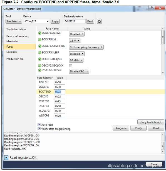
Task: Click the Apply button
Action: pyautogui.click(x=55, y=21)
